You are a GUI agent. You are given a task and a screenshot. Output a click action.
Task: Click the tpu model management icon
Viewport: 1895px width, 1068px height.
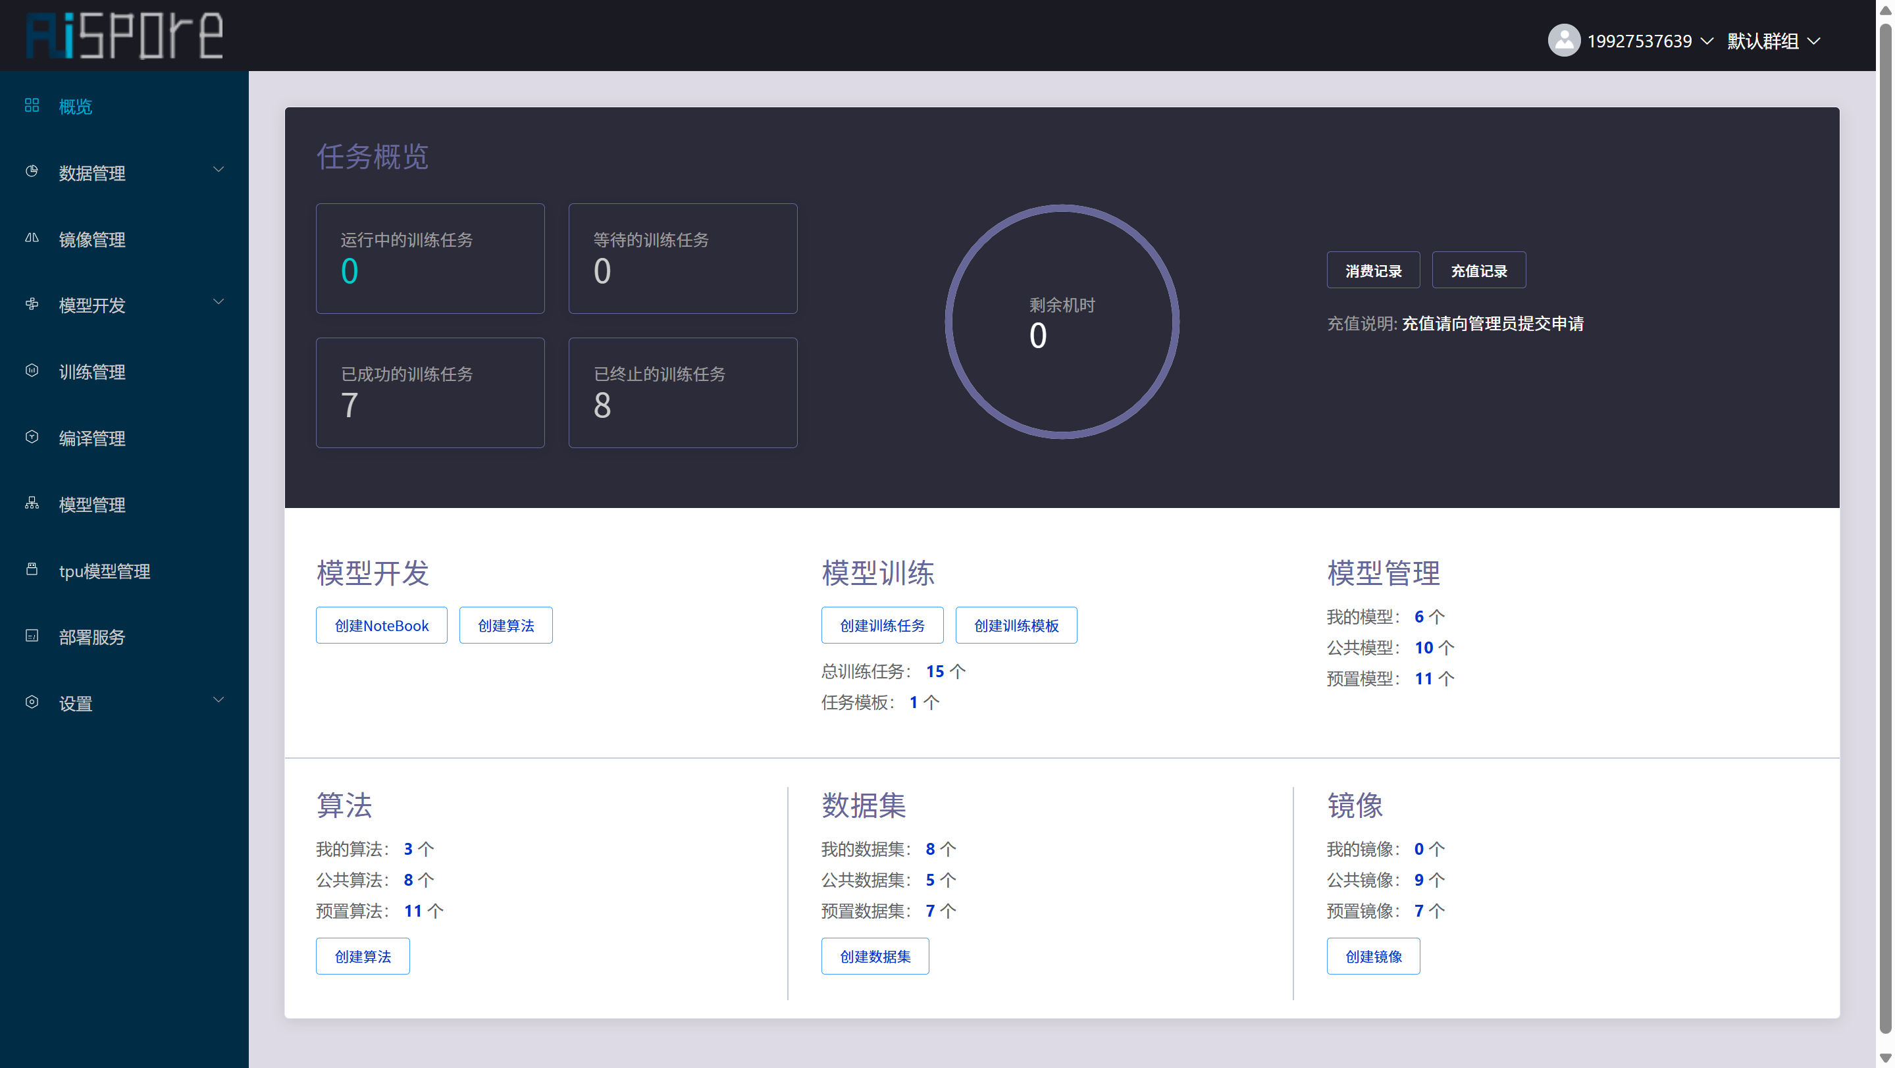click(32, 569)
